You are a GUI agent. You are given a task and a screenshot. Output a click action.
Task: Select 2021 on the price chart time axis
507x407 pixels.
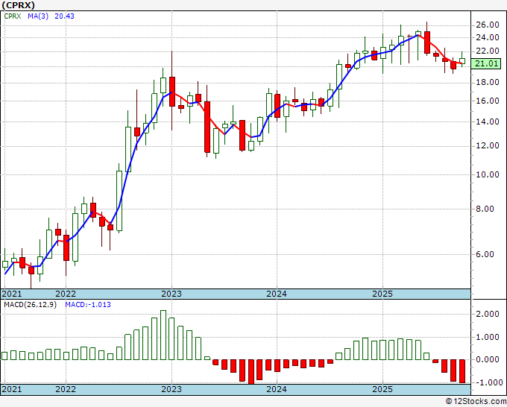point(12,294)
